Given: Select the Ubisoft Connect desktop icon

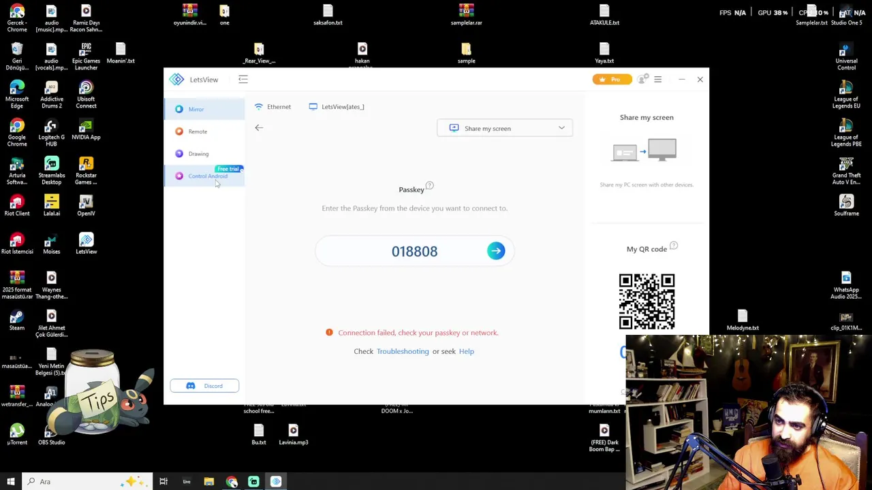Looking at the screenshot, I should point(86,94).
